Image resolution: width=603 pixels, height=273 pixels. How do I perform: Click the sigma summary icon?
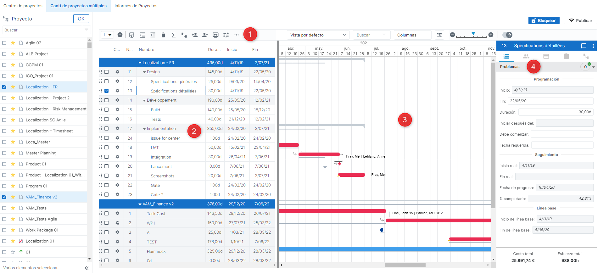click(x=173, y=35)
